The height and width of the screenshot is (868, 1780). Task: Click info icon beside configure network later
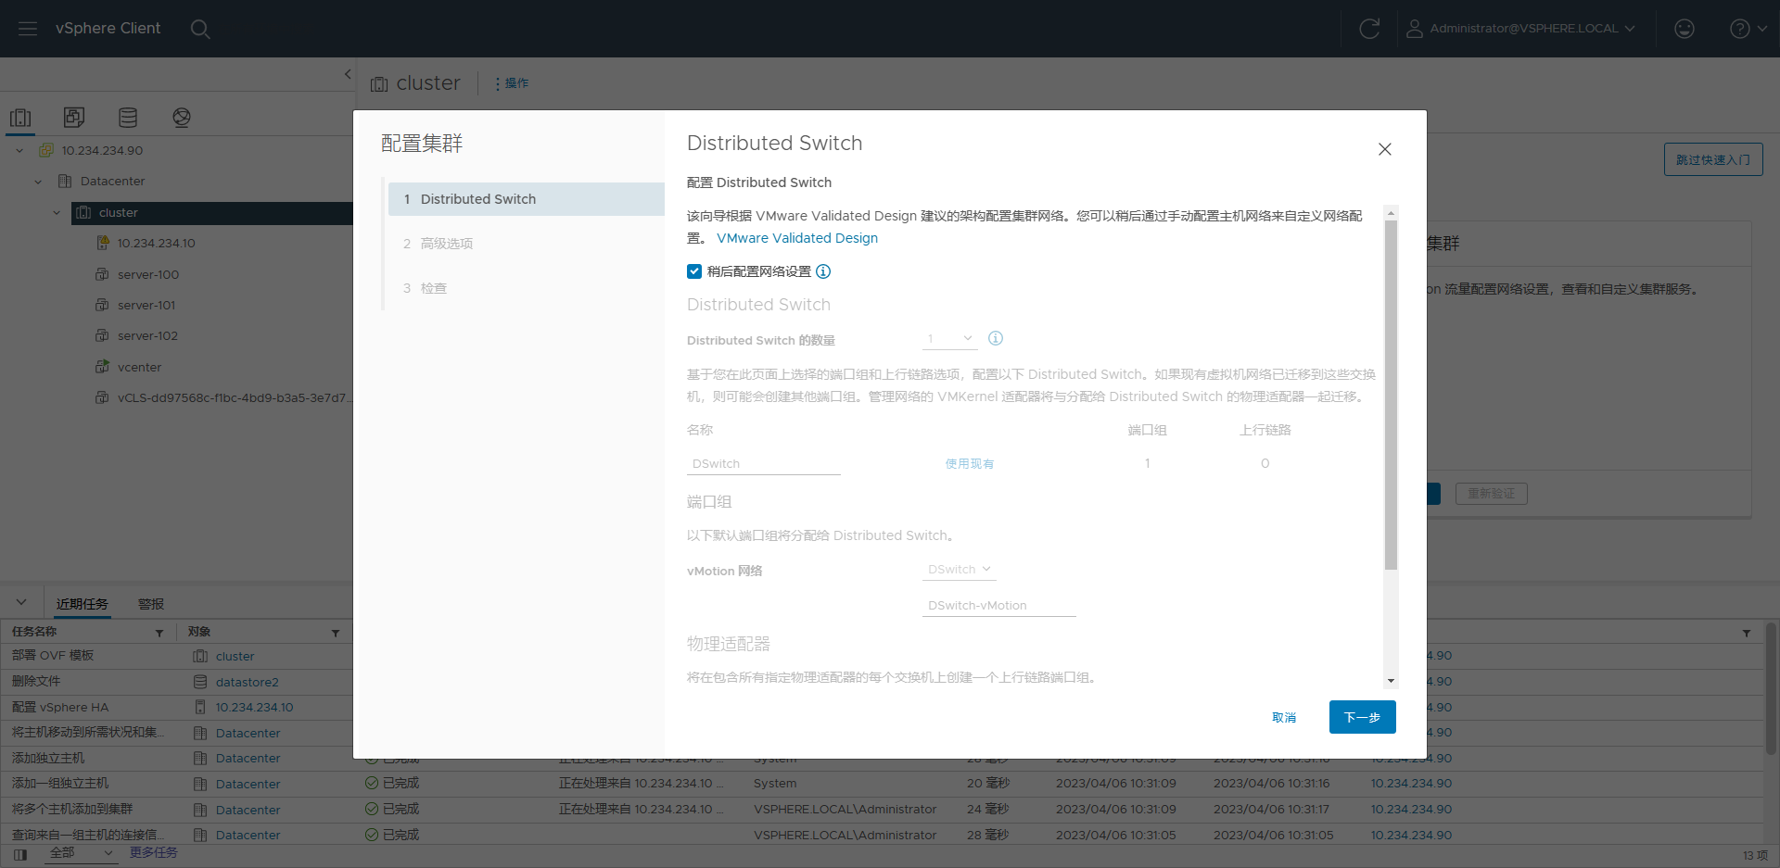click(x=823, y=271)
